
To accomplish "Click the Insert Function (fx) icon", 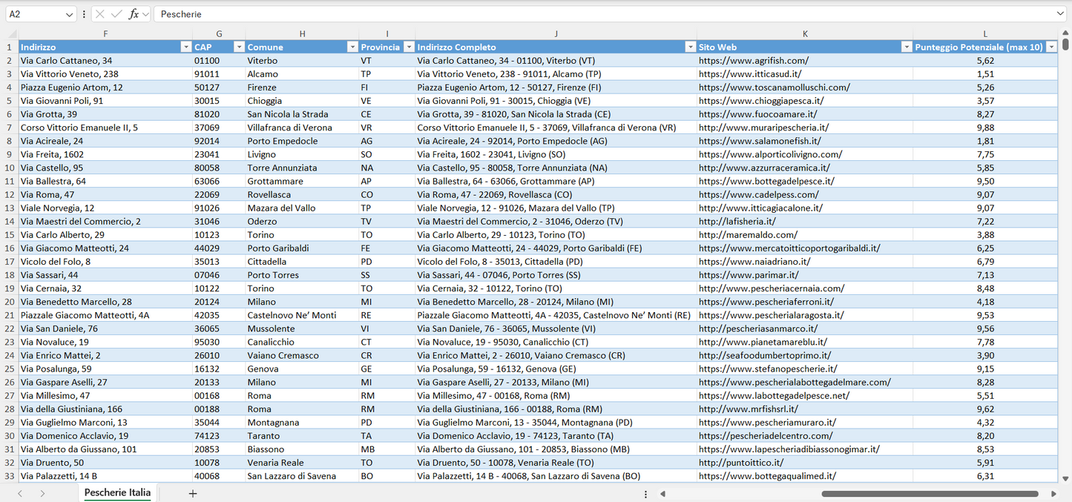I will pyautogui.click(x=134, y=13).
